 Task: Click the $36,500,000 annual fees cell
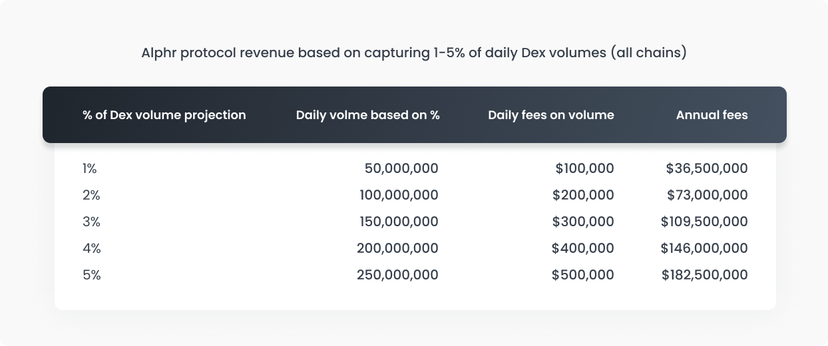pos(707,169)
